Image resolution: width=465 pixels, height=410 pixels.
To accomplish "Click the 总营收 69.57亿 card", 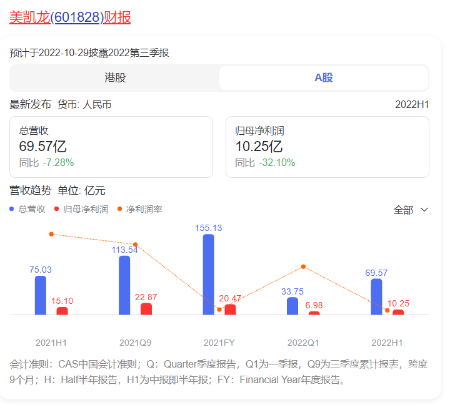I will (x=111, y=147).
